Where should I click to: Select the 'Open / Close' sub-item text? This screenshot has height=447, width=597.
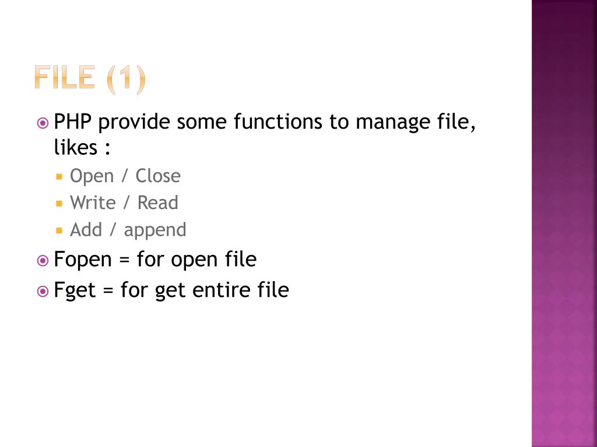125,176
